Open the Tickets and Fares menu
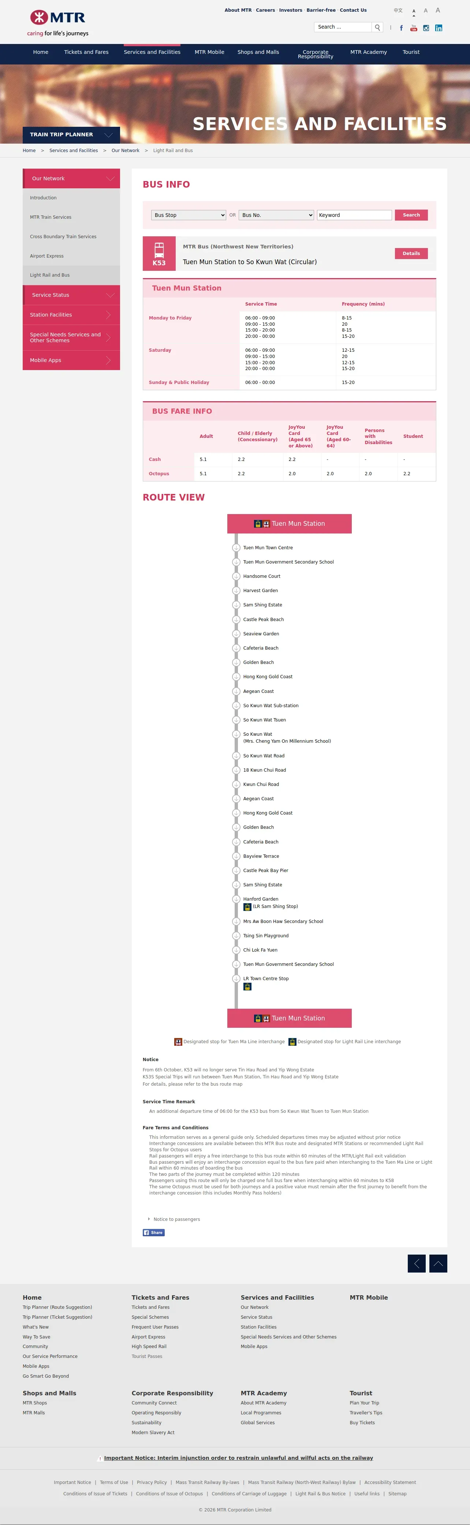Image resolution: width=470 pixels, height=1525 pixels. pos(86,52)
